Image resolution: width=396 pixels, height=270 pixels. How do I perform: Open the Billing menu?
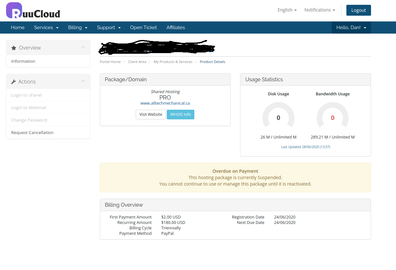[x=77, y=28]
